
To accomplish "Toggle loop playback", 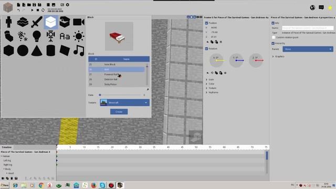I will [x=43, y=10].
